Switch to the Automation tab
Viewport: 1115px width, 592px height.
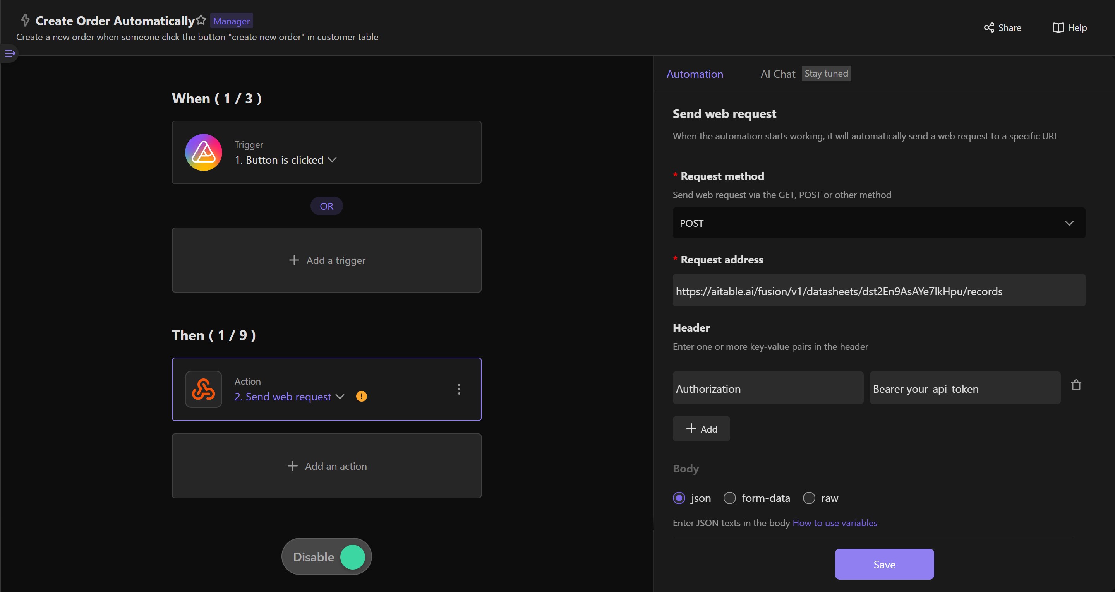click(694, 74)
